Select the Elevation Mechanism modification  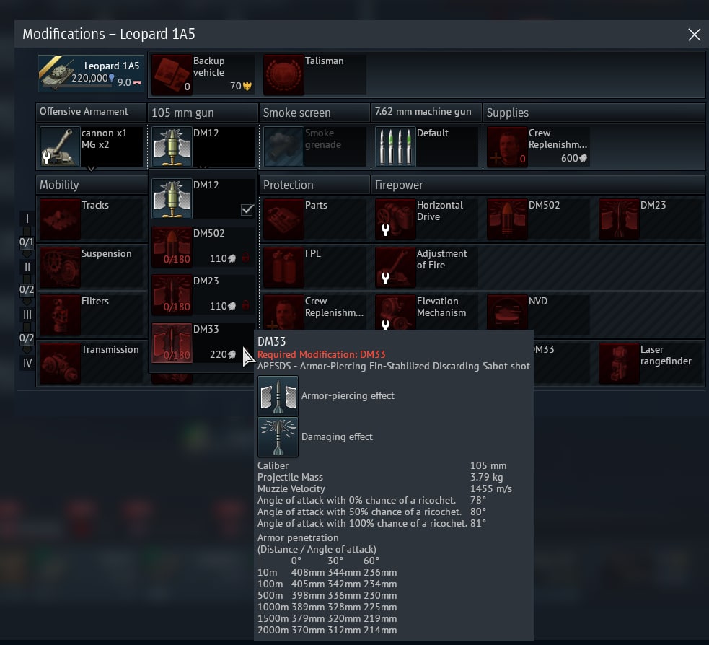click(x=426, y=312)
